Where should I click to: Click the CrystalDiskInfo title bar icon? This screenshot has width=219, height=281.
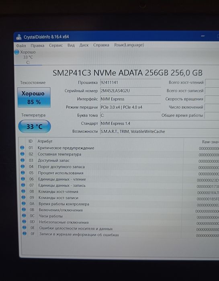coord(18,37)
